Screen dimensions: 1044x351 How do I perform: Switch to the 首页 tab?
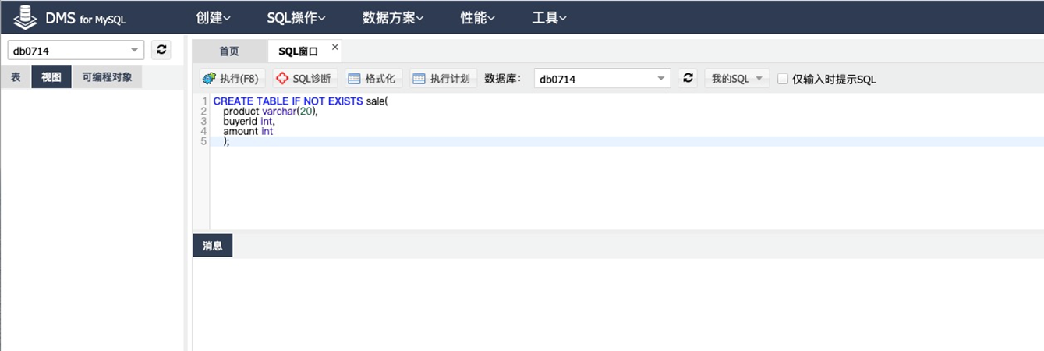229,51
